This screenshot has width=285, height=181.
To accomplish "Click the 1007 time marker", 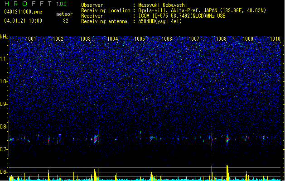I will 194,39.
